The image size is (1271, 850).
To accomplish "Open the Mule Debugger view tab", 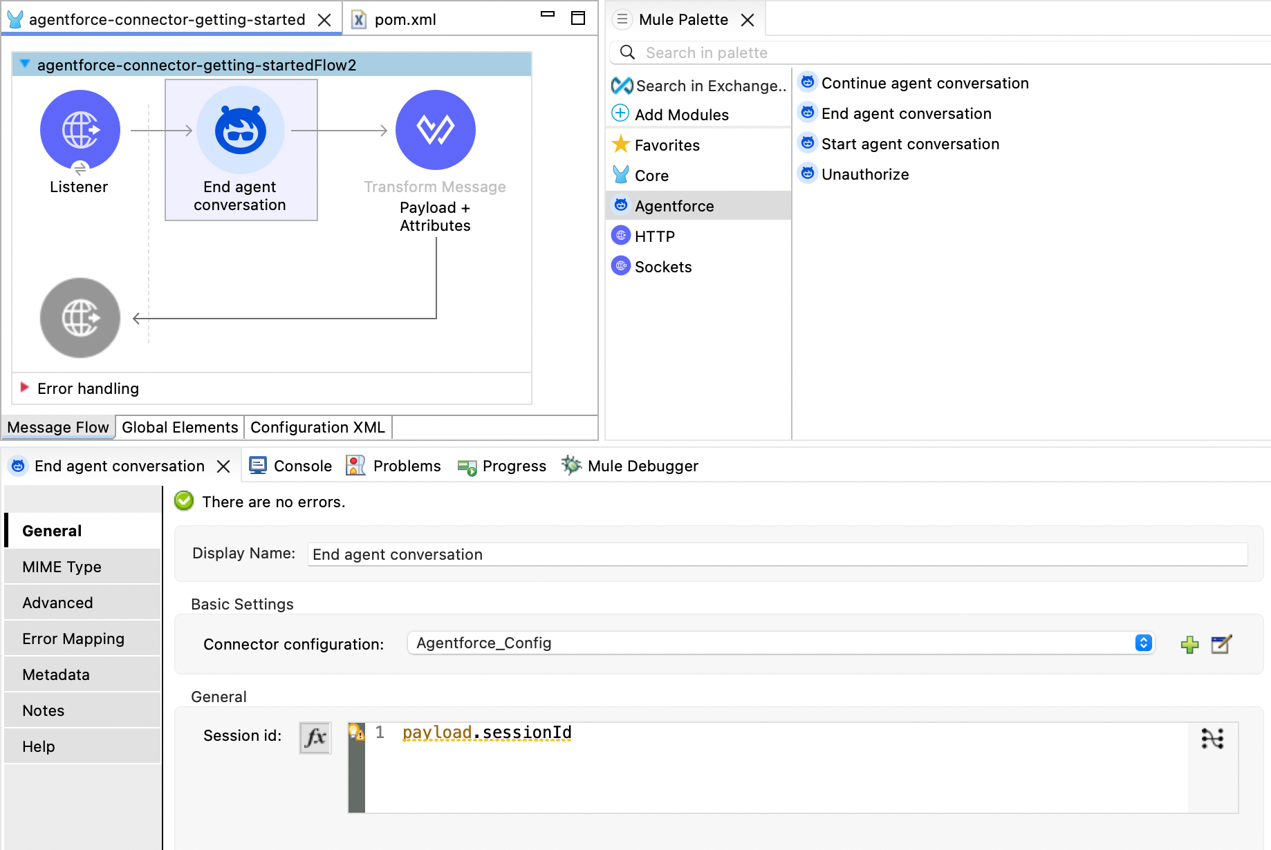I will [629, 466].
